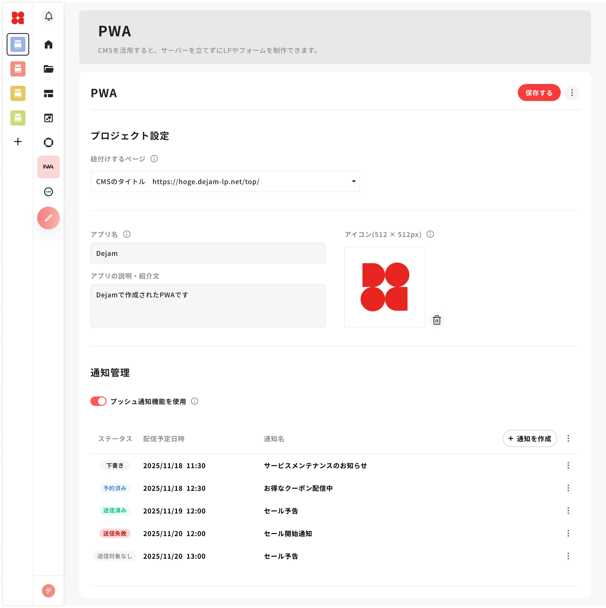Delete app icon with trash button
The height and width of the screenshot is (608, 606).
coord(437,320)
